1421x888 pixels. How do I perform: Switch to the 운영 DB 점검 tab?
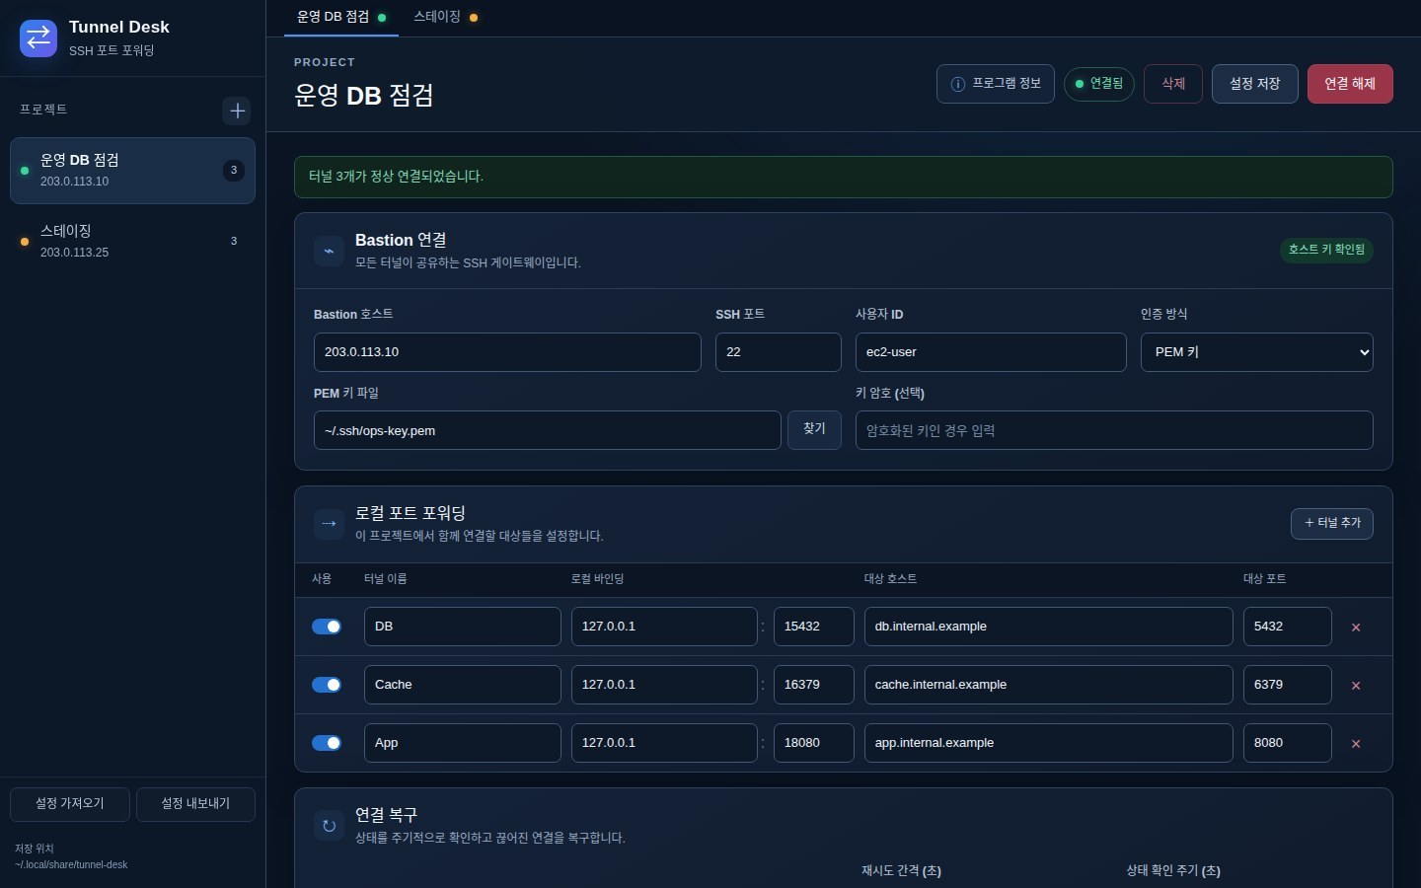point(341,18)
